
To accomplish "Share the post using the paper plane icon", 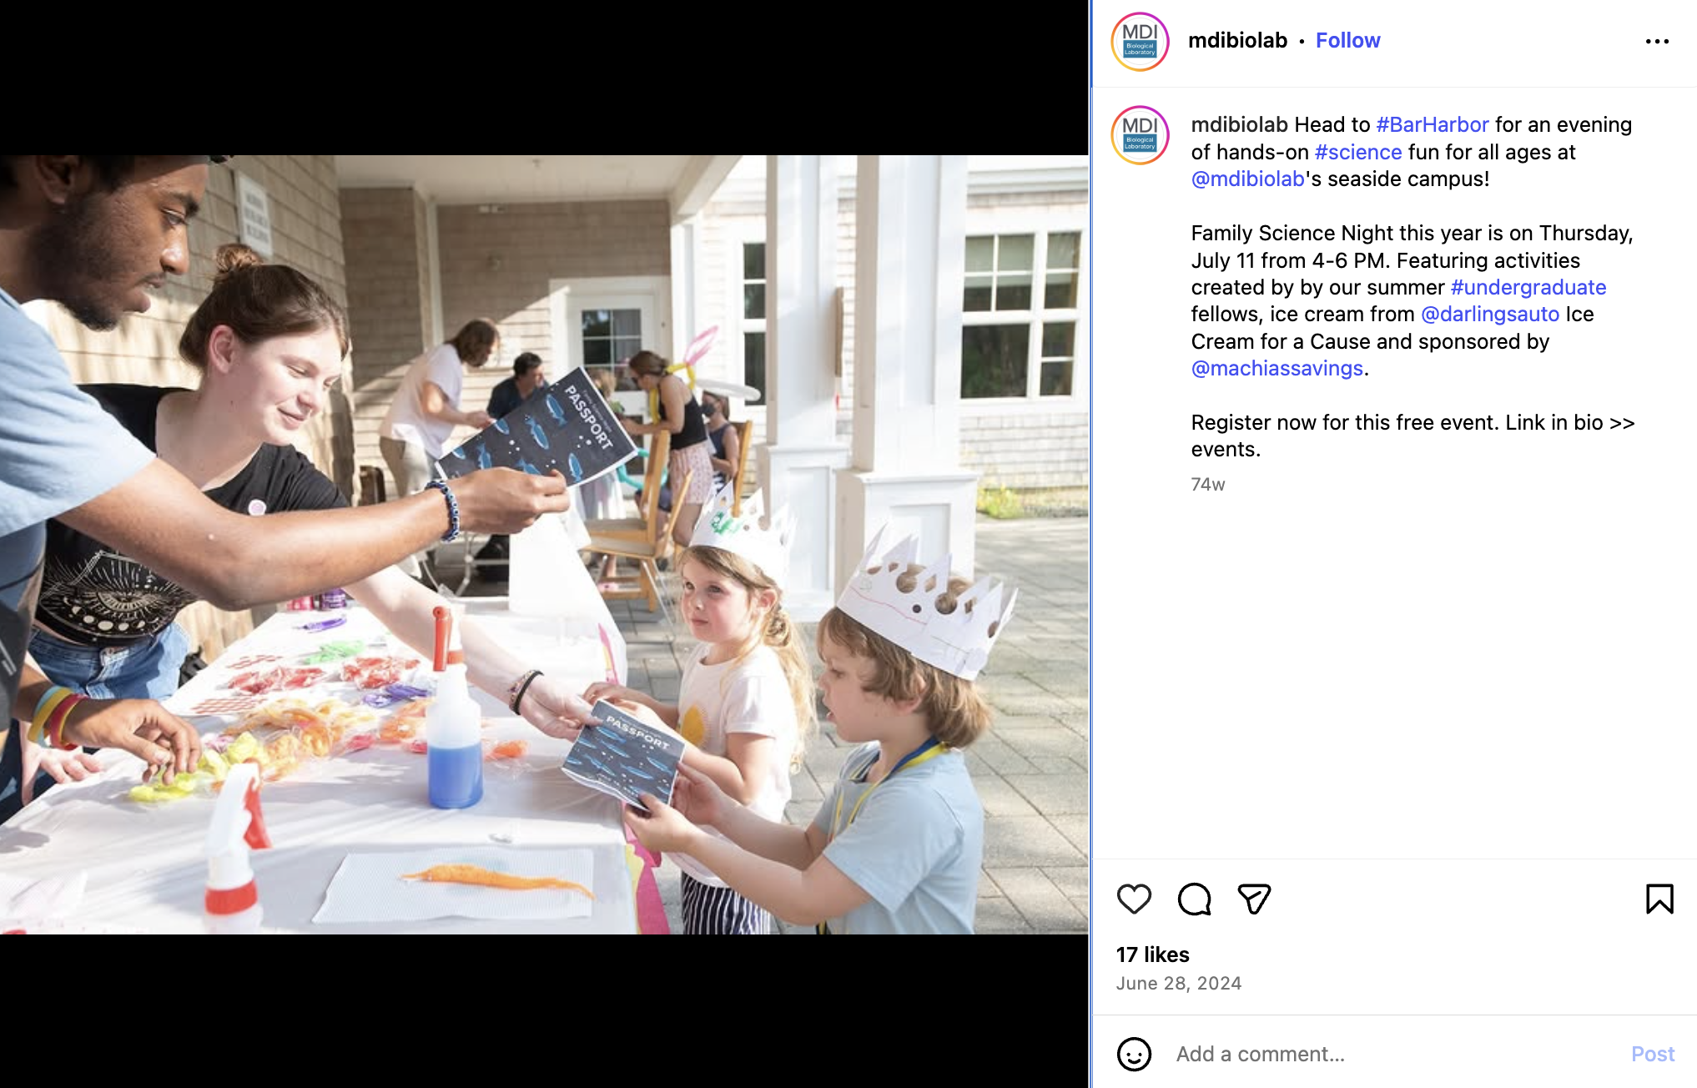I will coord(1254,899).
